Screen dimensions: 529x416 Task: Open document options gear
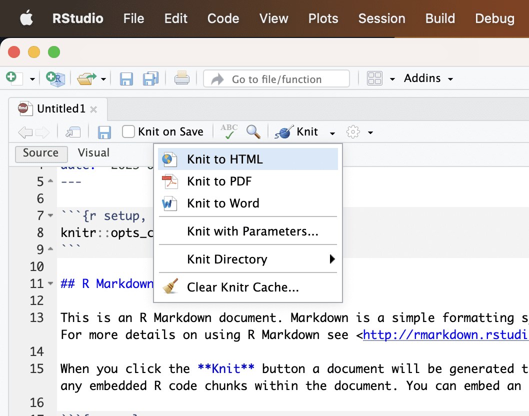click(x=353, y=132)
